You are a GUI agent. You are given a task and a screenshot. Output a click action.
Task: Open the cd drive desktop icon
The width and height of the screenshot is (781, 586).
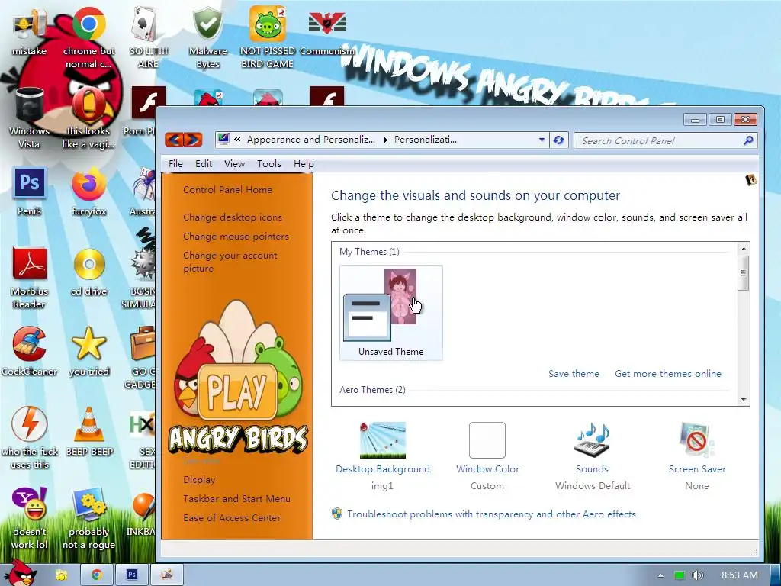(x=88, y=272)
